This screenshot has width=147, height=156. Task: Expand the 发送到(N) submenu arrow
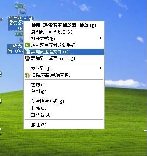coord(101,68)
